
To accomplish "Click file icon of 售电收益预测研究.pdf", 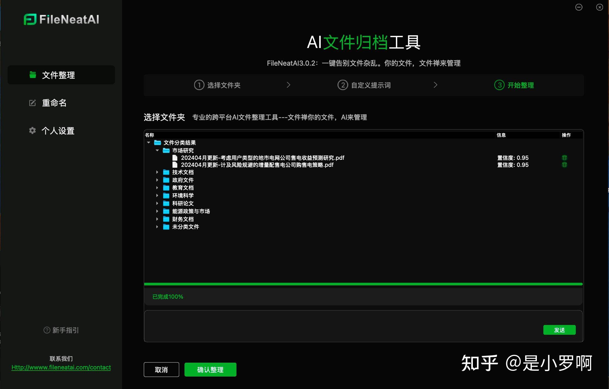I will [175, 158].
